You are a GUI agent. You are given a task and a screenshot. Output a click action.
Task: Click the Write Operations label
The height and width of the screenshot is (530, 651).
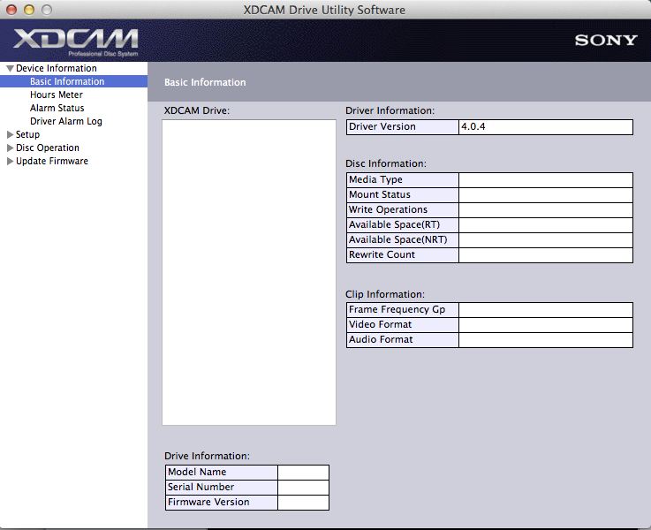[388, 209]
